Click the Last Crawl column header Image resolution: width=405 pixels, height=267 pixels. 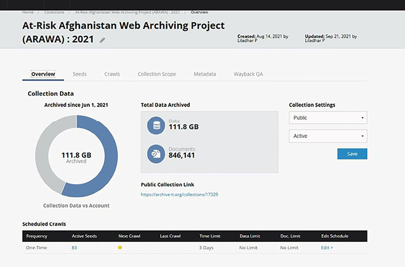click(170, 236)
